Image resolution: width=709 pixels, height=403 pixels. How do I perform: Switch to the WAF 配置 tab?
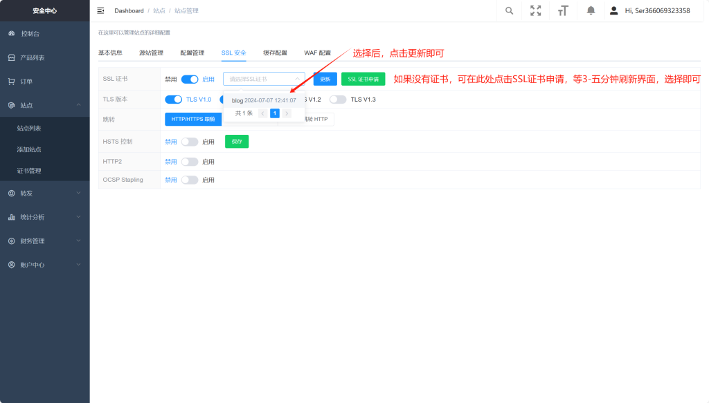(x=316, y=52)
